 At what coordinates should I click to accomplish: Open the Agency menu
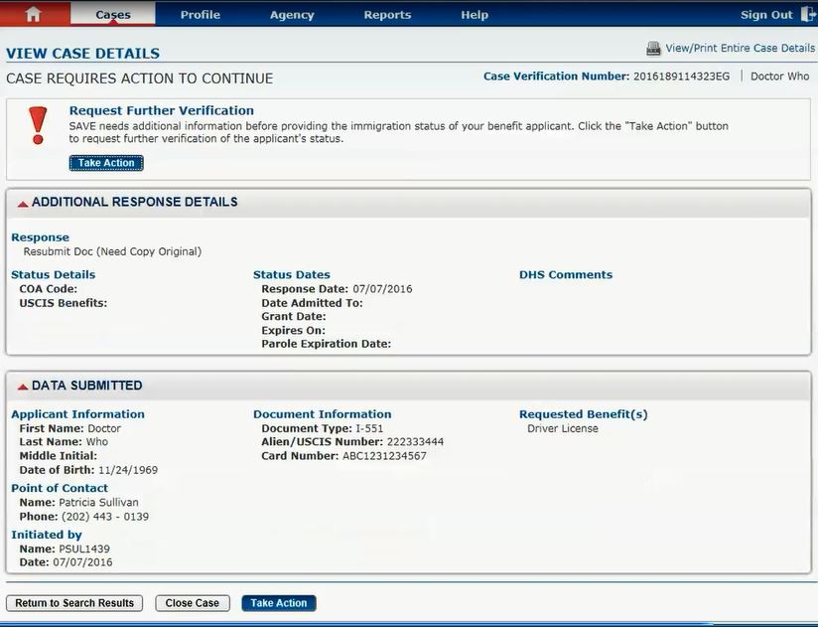click(x=292, y=15)
